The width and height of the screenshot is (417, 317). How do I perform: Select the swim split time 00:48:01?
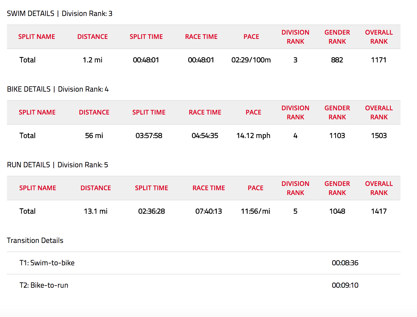[x=146, y=60]
